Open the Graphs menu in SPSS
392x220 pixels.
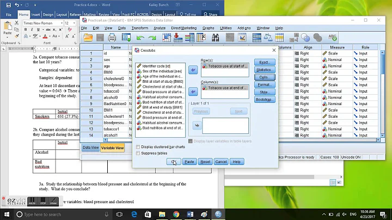tap(208, 28)
